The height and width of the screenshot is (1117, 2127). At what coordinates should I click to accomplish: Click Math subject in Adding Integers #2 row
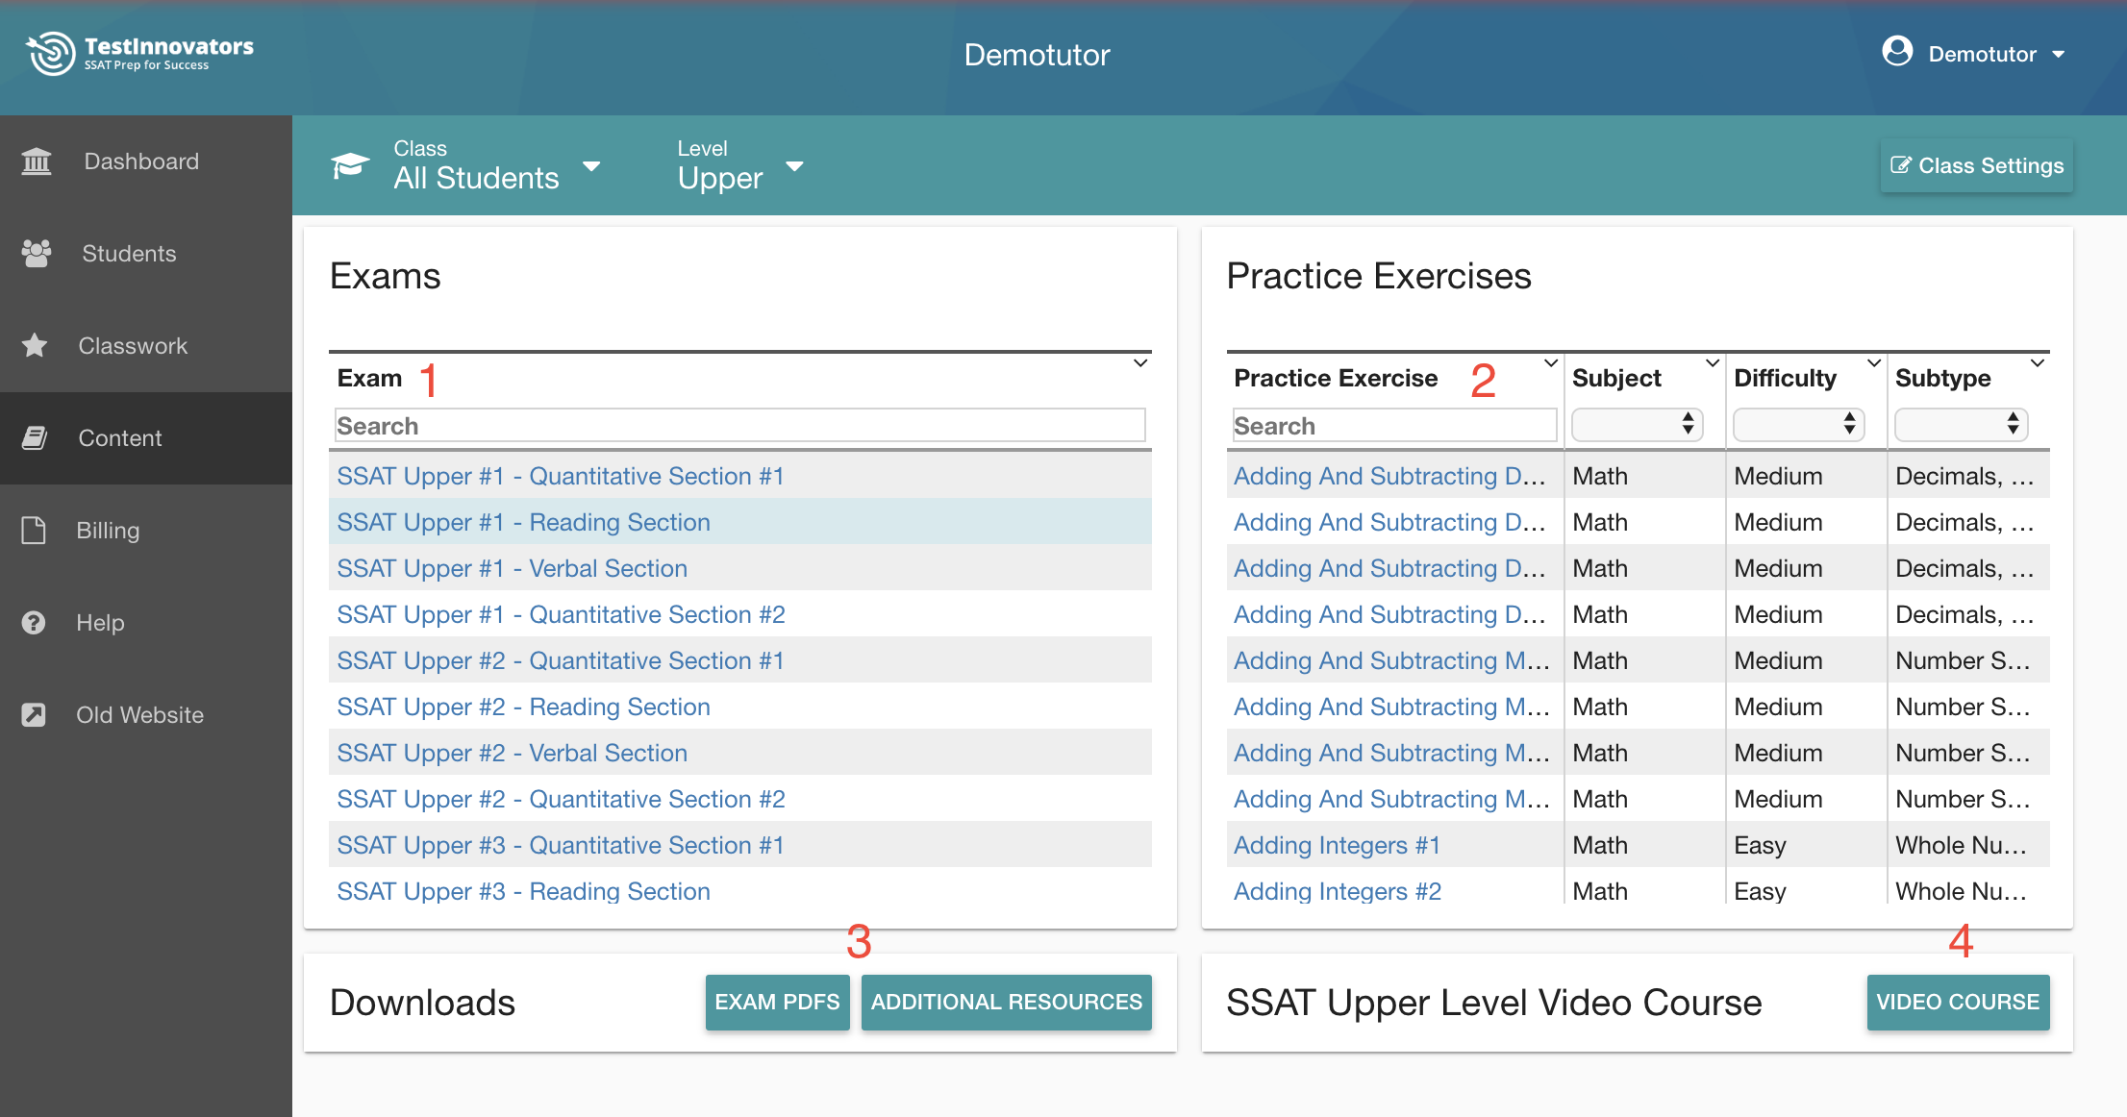click(1600, 891)
